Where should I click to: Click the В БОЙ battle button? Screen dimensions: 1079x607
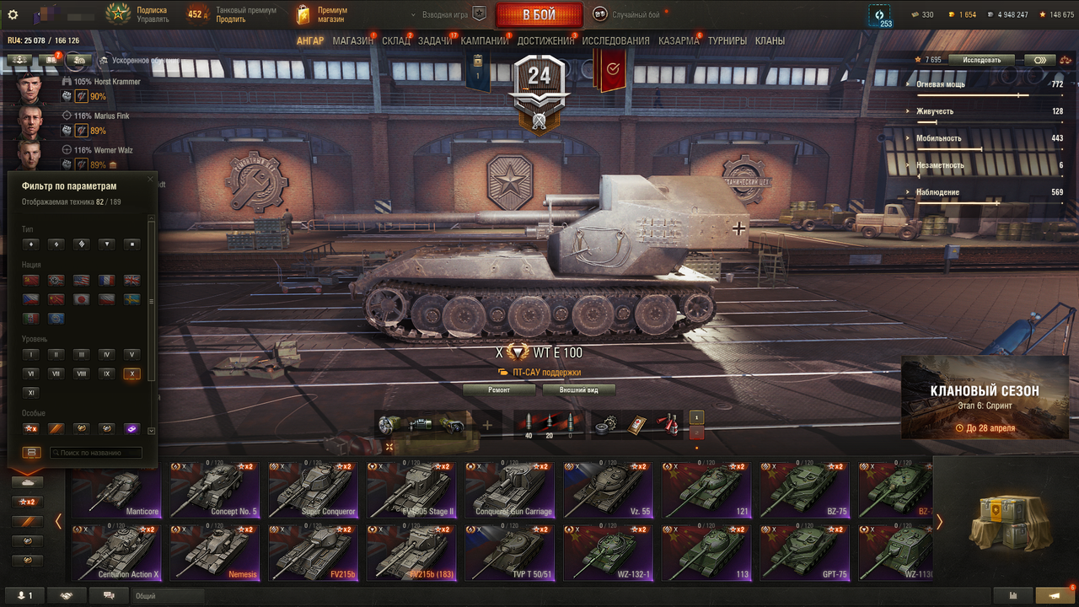pos(539,15)
